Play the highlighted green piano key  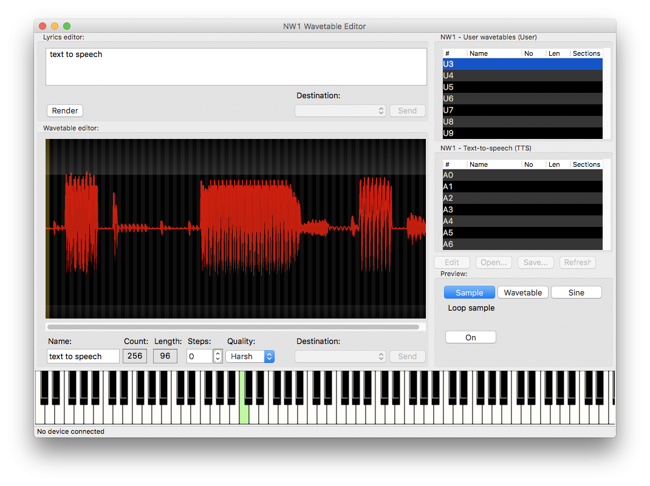coord(244,414)
